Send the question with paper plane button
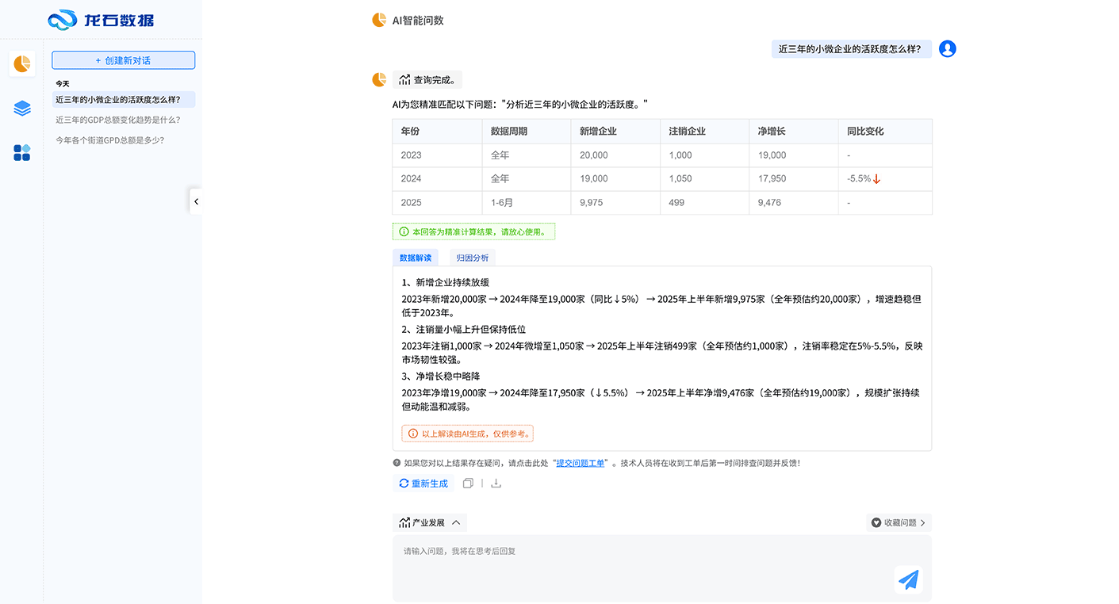The height and width of the screenshot is (604, 1119). tap(909, 580)
